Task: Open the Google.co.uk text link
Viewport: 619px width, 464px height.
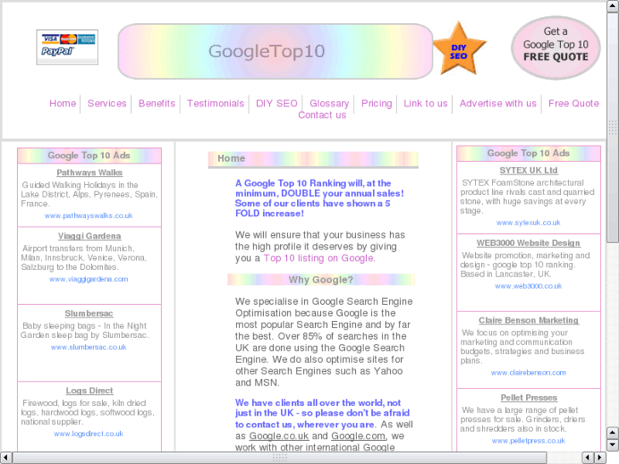Action: (x=278, y=436)
